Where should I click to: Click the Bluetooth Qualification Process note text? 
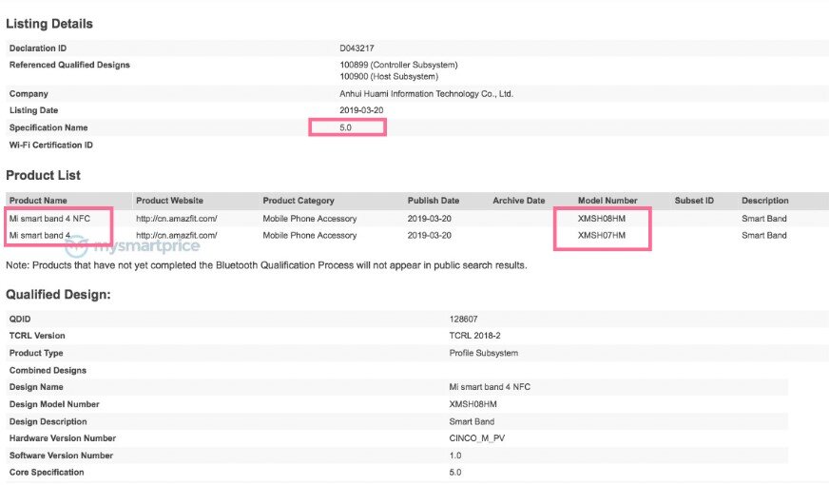pos(266,265)
